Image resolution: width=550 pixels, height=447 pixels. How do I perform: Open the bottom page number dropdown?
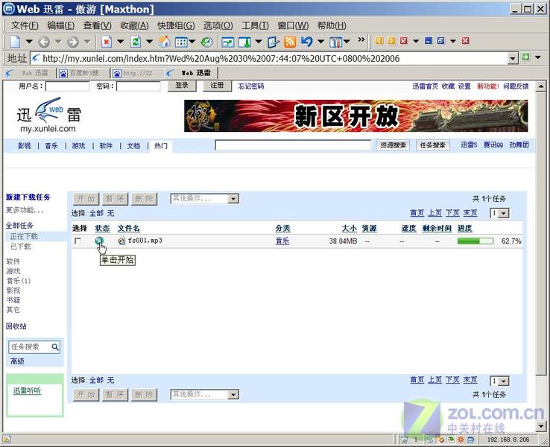coord(504,381)
